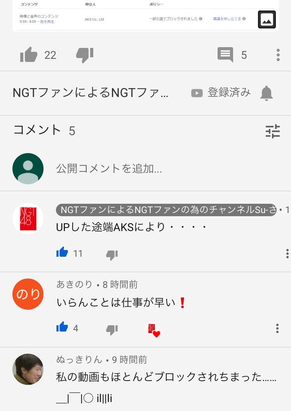Click 異議を申し立てる link in the image
Screen dimensions: 291x411
click(227, 19)
